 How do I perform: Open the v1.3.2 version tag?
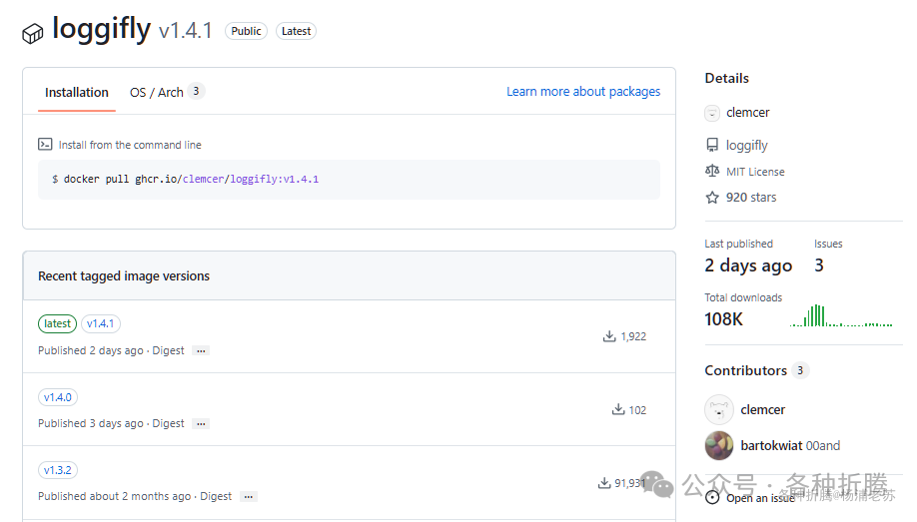click(57, 470)
